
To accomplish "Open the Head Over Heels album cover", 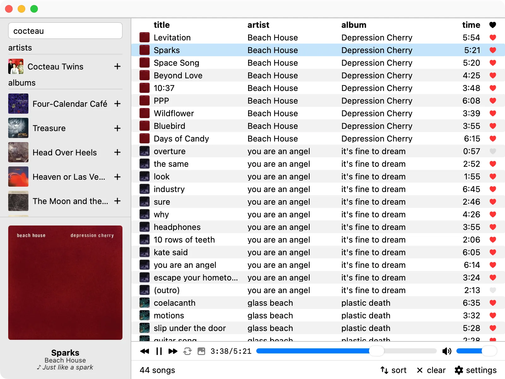I will [18, 152].
